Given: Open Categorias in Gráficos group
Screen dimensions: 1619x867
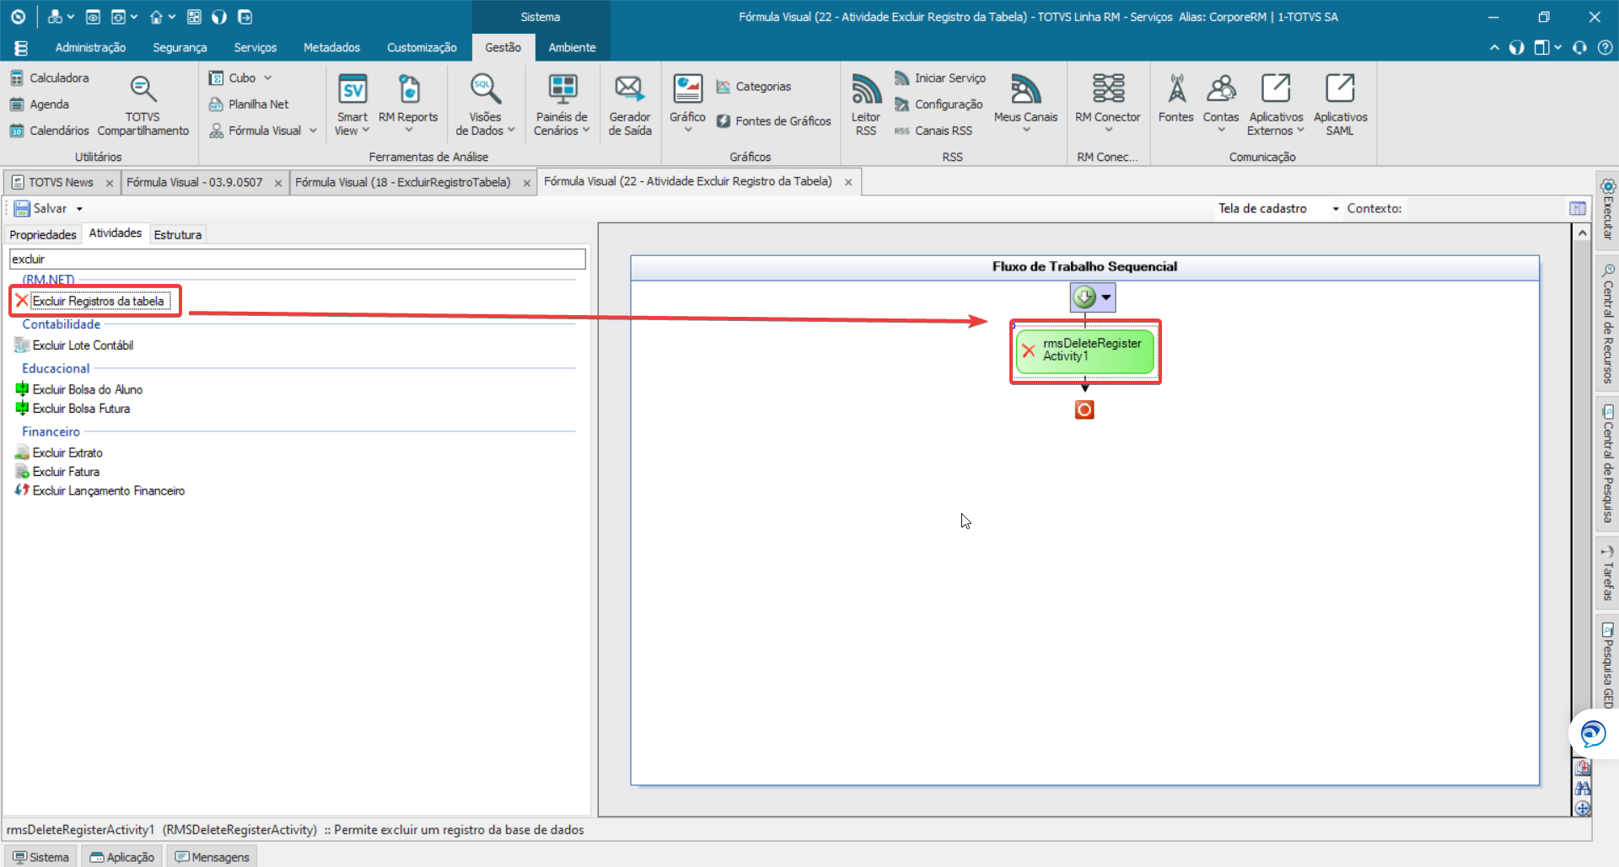Looking at the screenshot, I should (754, 87).
